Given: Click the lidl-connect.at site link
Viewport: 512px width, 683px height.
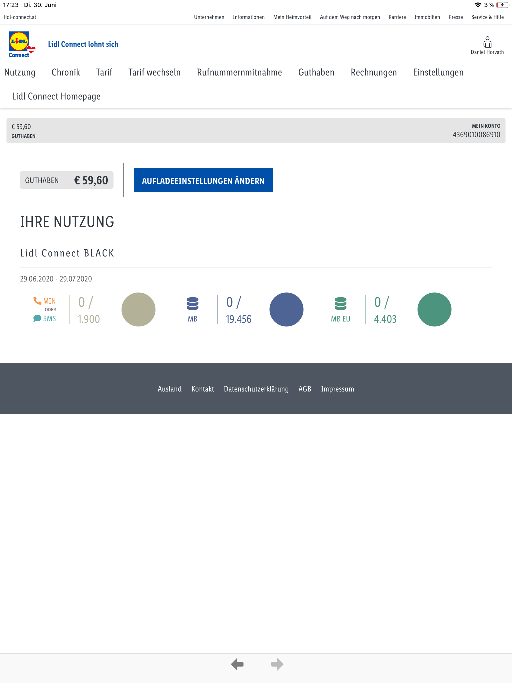Looking at the screenshot, I should [x=20, y=17].
